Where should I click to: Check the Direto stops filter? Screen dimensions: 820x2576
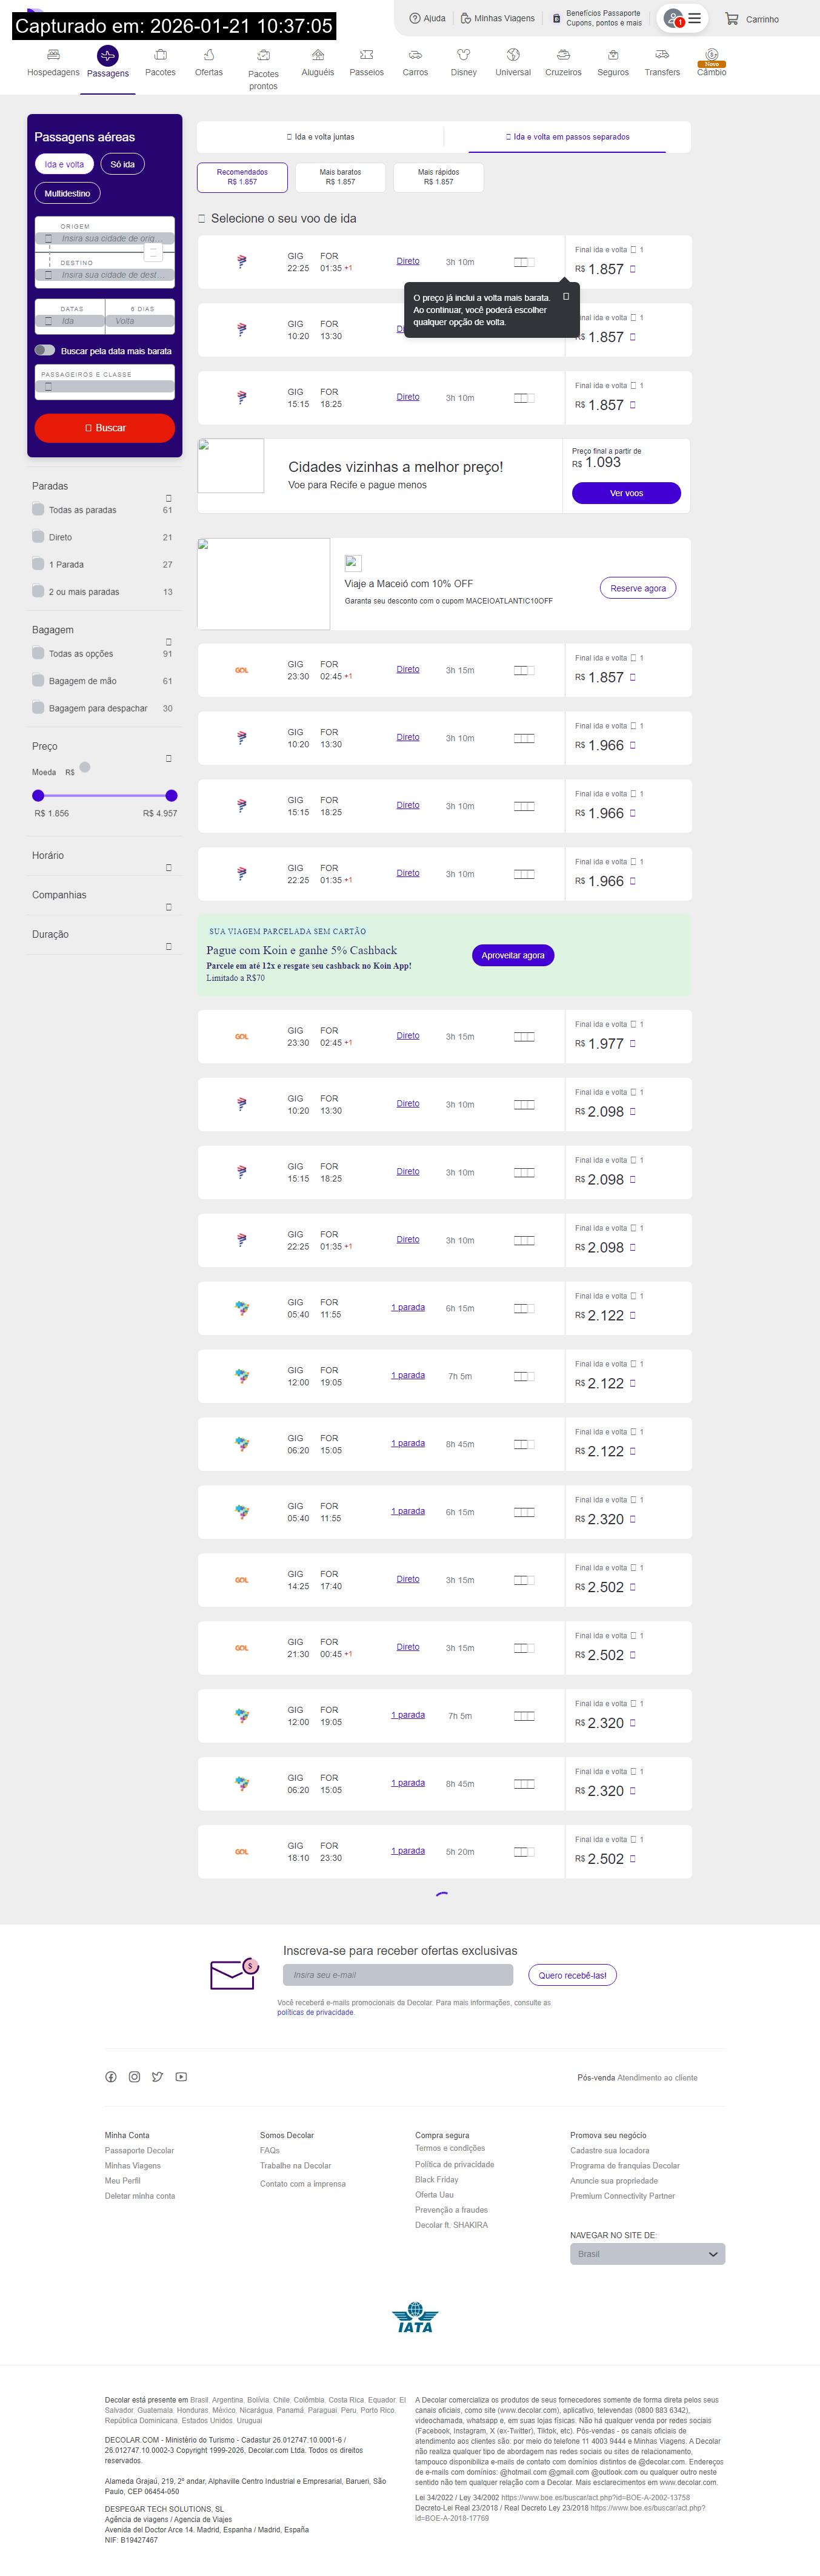pyautogui.click(x=38, y=537)
